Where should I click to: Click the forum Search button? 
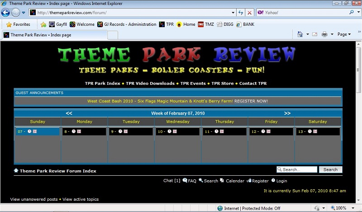[330, 169]
